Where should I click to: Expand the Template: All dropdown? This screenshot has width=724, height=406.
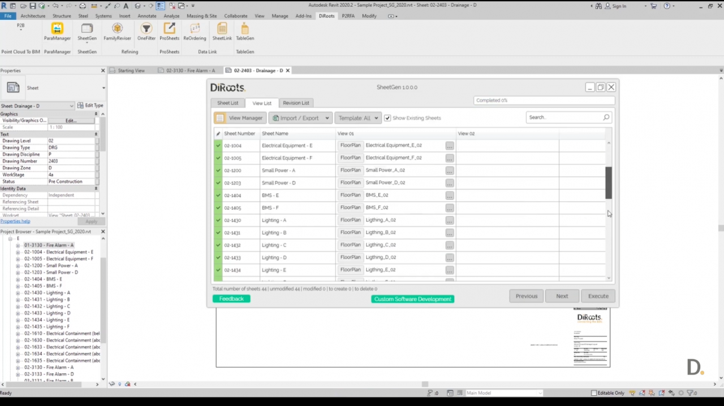357,118
